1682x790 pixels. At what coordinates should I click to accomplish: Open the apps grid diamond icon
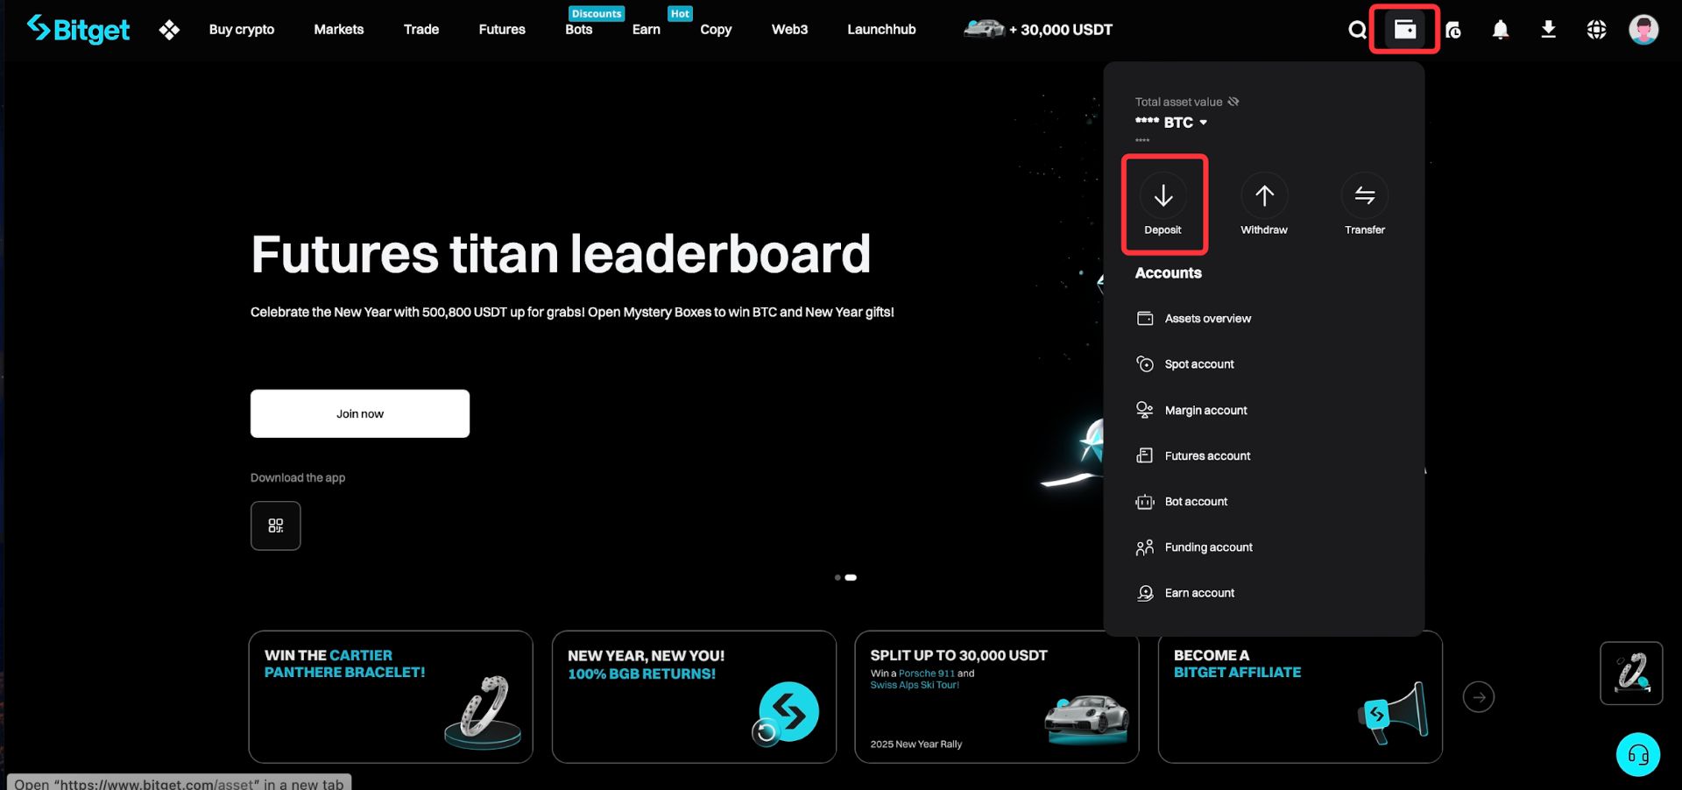point(169,30)
